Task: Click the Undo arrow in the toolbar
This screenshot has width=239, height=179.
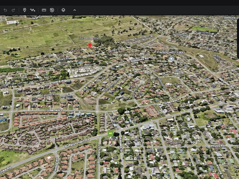Action: click(x=6, y=10)
